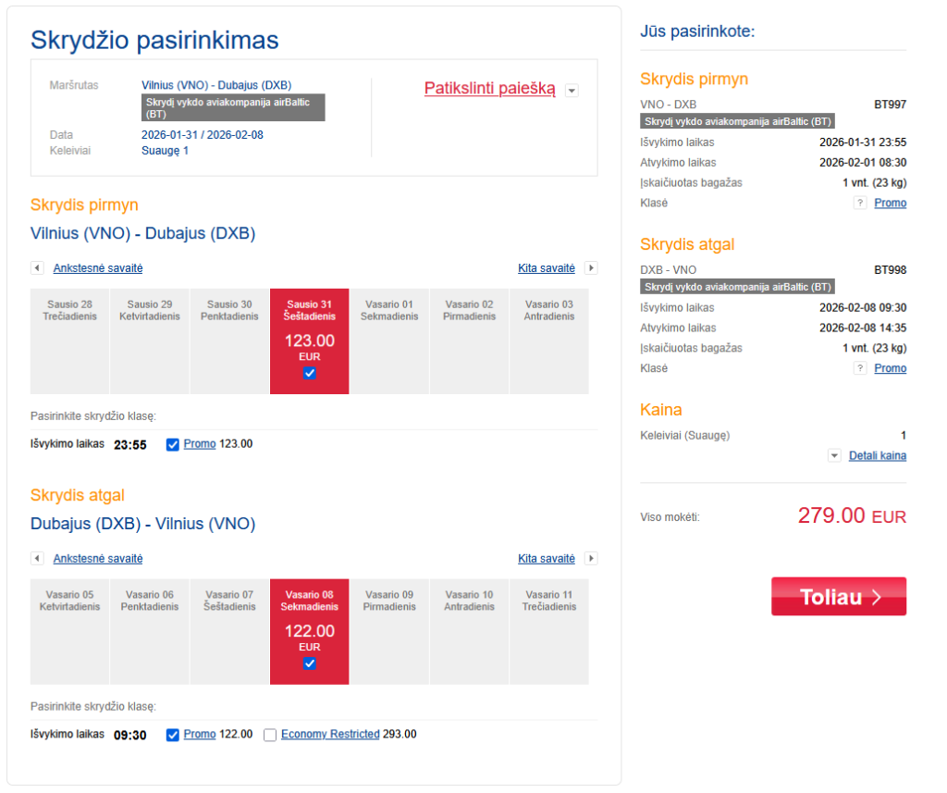Click previous week arrow for return flight
Image resolution: width=947 pixels, height=793 pixels.
point(37,559)
